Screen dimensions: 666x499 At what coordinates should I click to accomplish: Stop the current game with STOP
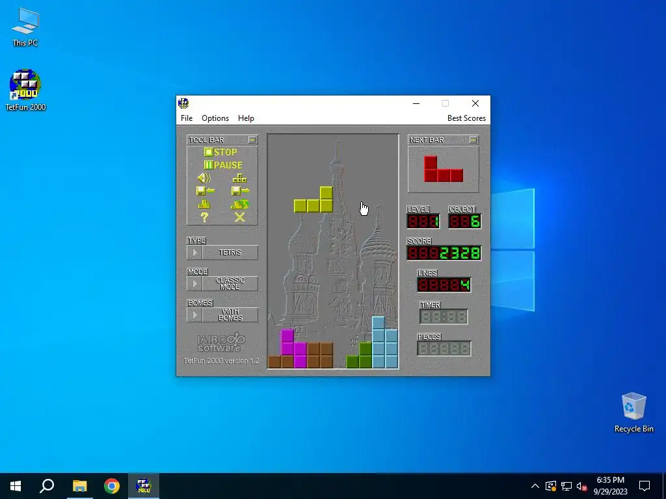[x=220, y=152]
